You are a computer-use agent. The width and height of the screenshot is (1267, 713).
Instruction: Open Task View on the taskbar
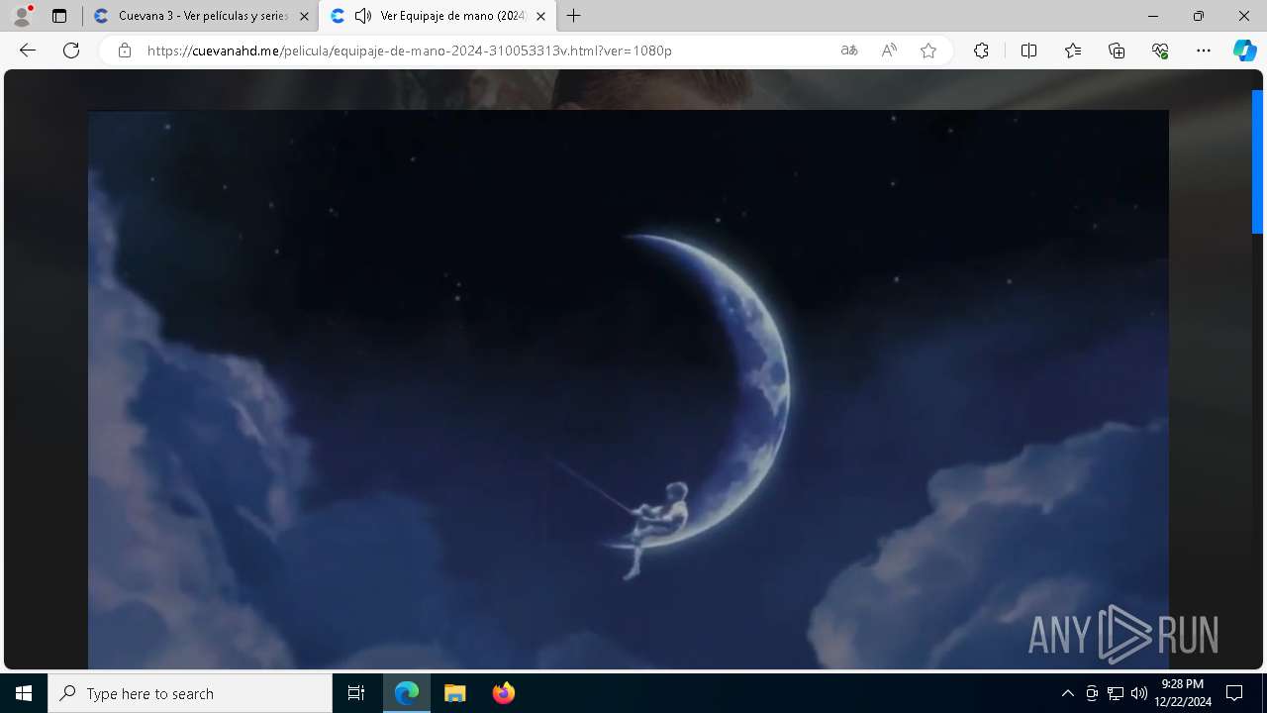[x=356, y=693]
